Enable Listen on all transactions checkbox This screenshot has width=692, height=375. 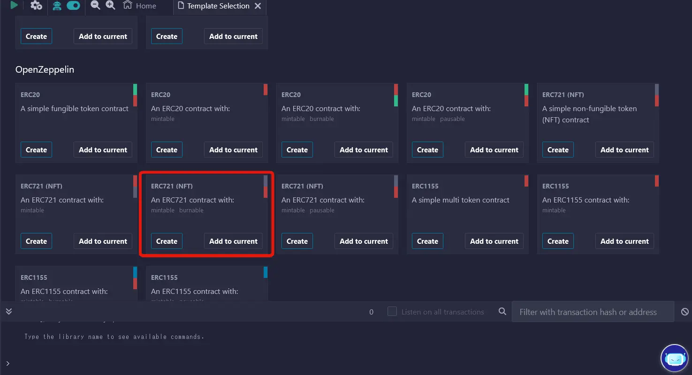[x=392, y=311]
